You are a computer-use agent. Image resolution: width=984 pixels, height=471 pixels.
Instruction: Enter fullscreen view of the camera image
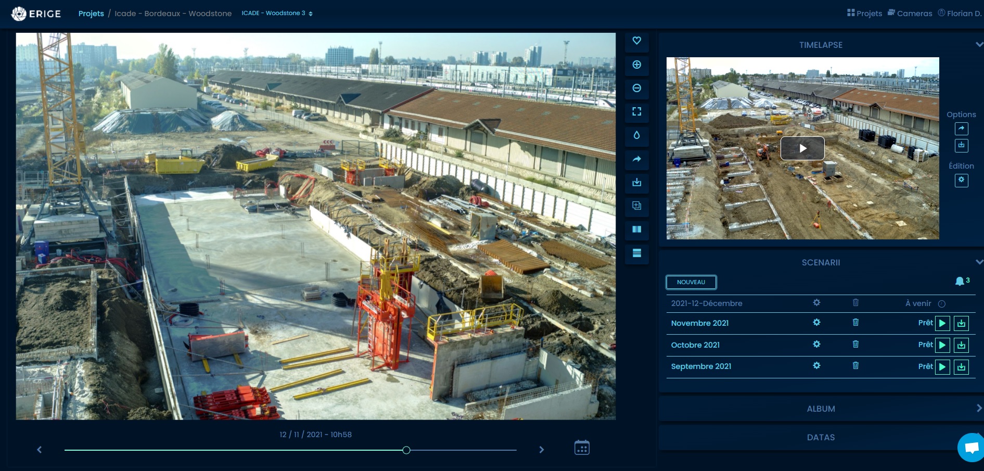(636, 111)
